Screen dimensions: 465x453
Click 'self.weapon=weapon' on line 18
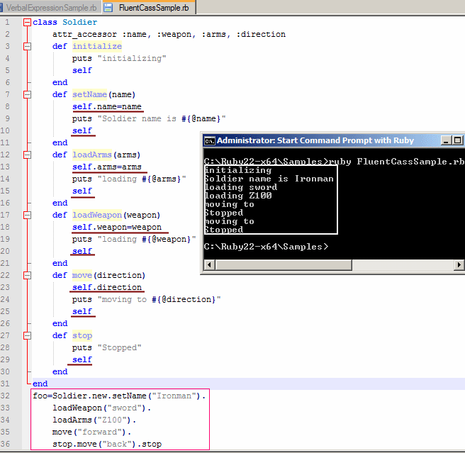[117, 227]
